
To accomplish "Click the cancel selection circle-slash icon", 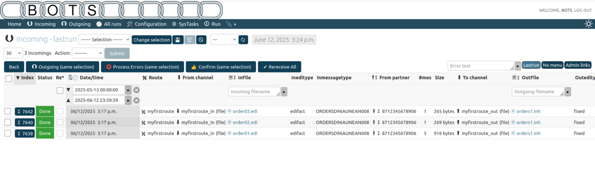I will tap(201, 40).
